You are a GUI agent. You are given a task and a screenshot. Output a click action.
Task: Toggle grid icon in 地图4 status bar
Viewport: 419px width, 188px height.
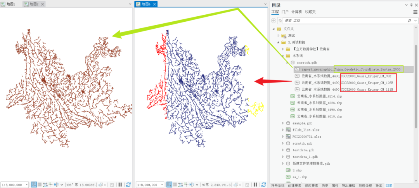175,185
